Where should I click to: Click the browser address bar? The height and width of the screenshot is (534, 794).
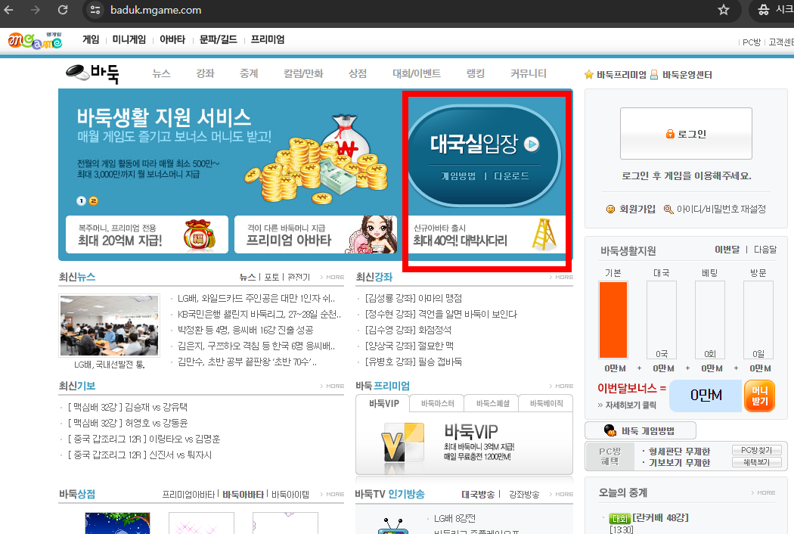[227, 11]
